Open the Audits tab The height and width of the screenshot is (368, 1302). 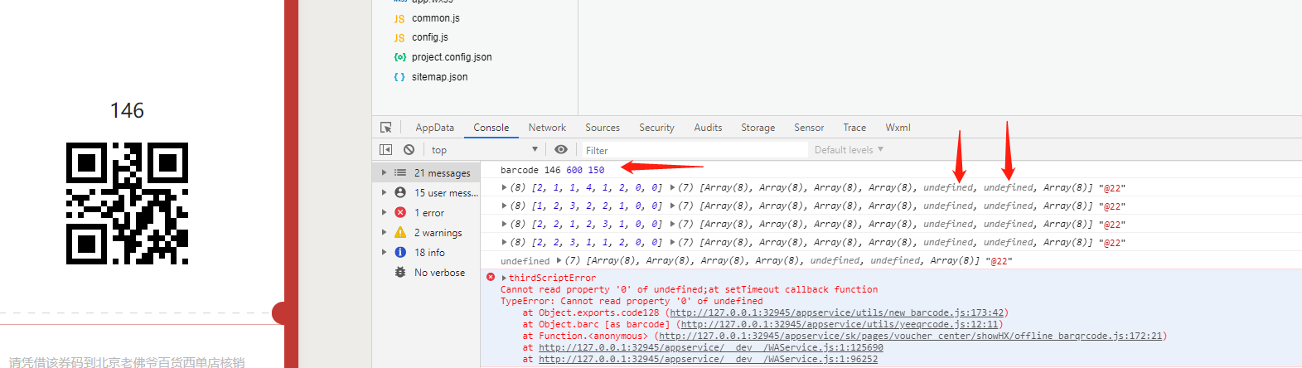[x=708, y=128]
